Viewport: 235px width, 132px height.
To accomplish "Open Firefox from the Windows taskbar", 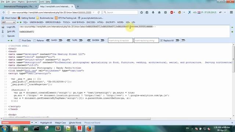I will 90,129.
